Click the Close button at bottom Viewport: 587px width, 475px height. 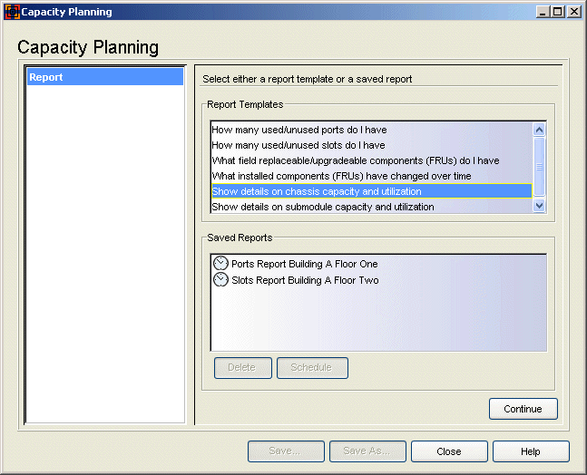(x=449, y=451)
